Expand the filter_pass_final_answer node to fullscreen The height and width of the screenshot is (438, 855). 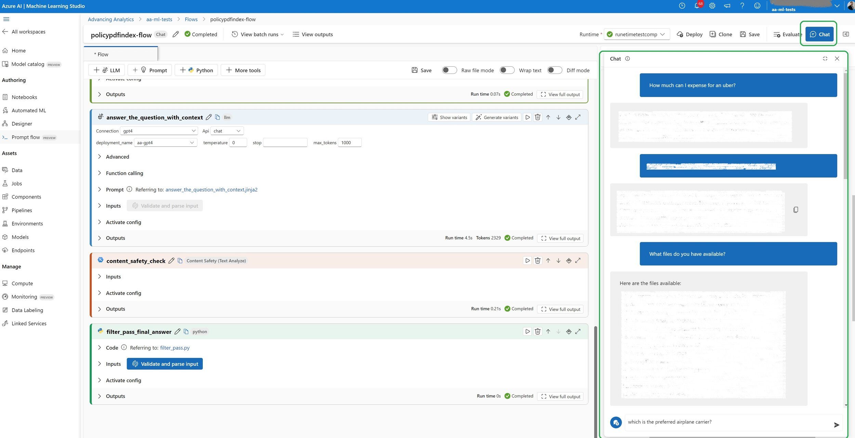[x=578, y=331]
